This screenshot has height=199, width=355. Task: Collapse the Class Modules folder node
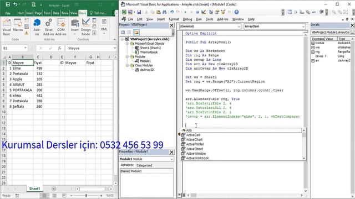pyautogui.click(x=128, y=65)
